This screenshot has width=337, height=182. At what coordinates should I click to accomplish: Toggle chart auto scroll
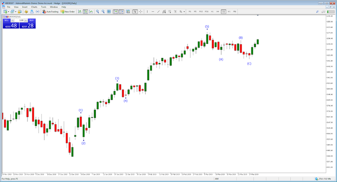pyautogui.click(x=116, y=12)
